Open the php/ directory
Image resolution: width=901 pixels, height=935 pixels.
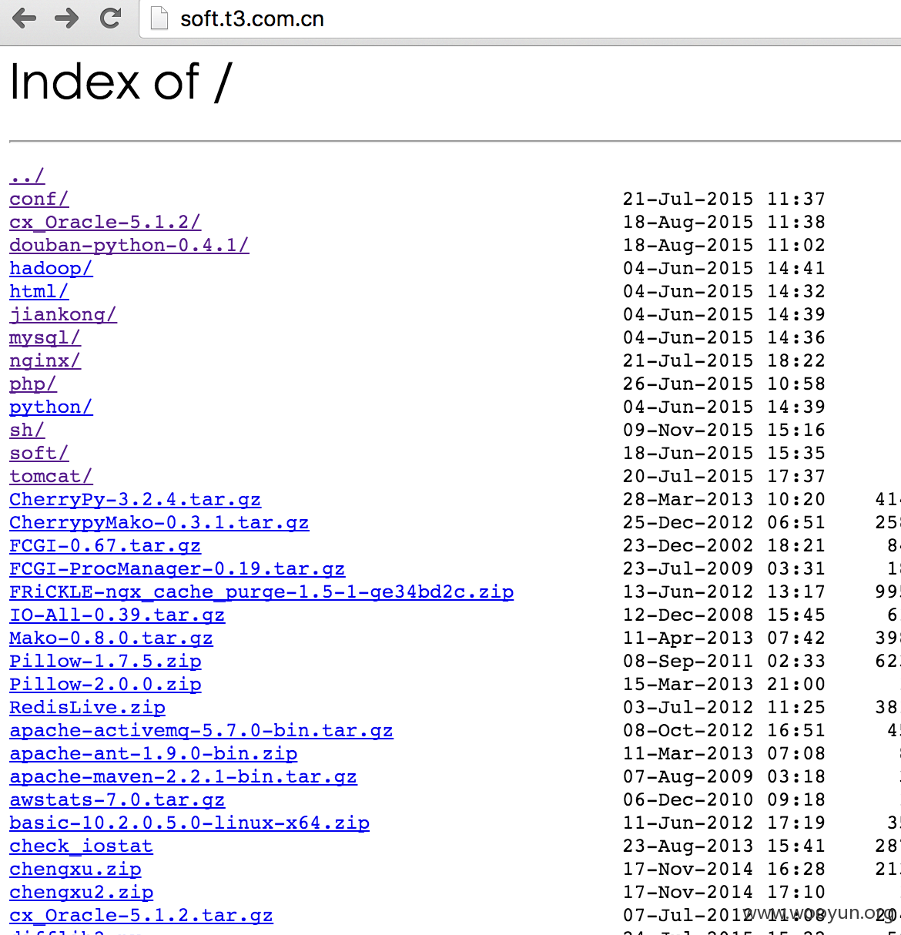point(33,384)
